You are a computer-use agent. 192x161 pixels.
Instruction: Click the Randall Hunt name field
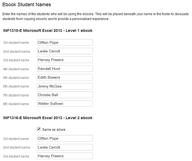(65, 69)
